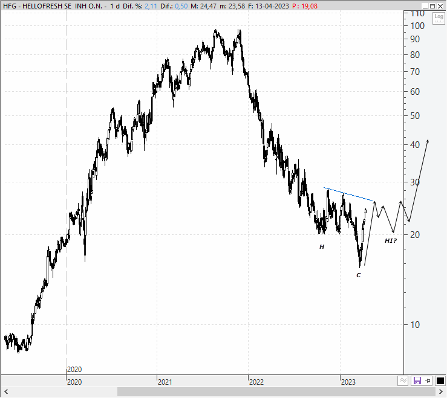Click the 2023 label on time axis
Viewport: 447px width, 398px height.
(348, 382)
